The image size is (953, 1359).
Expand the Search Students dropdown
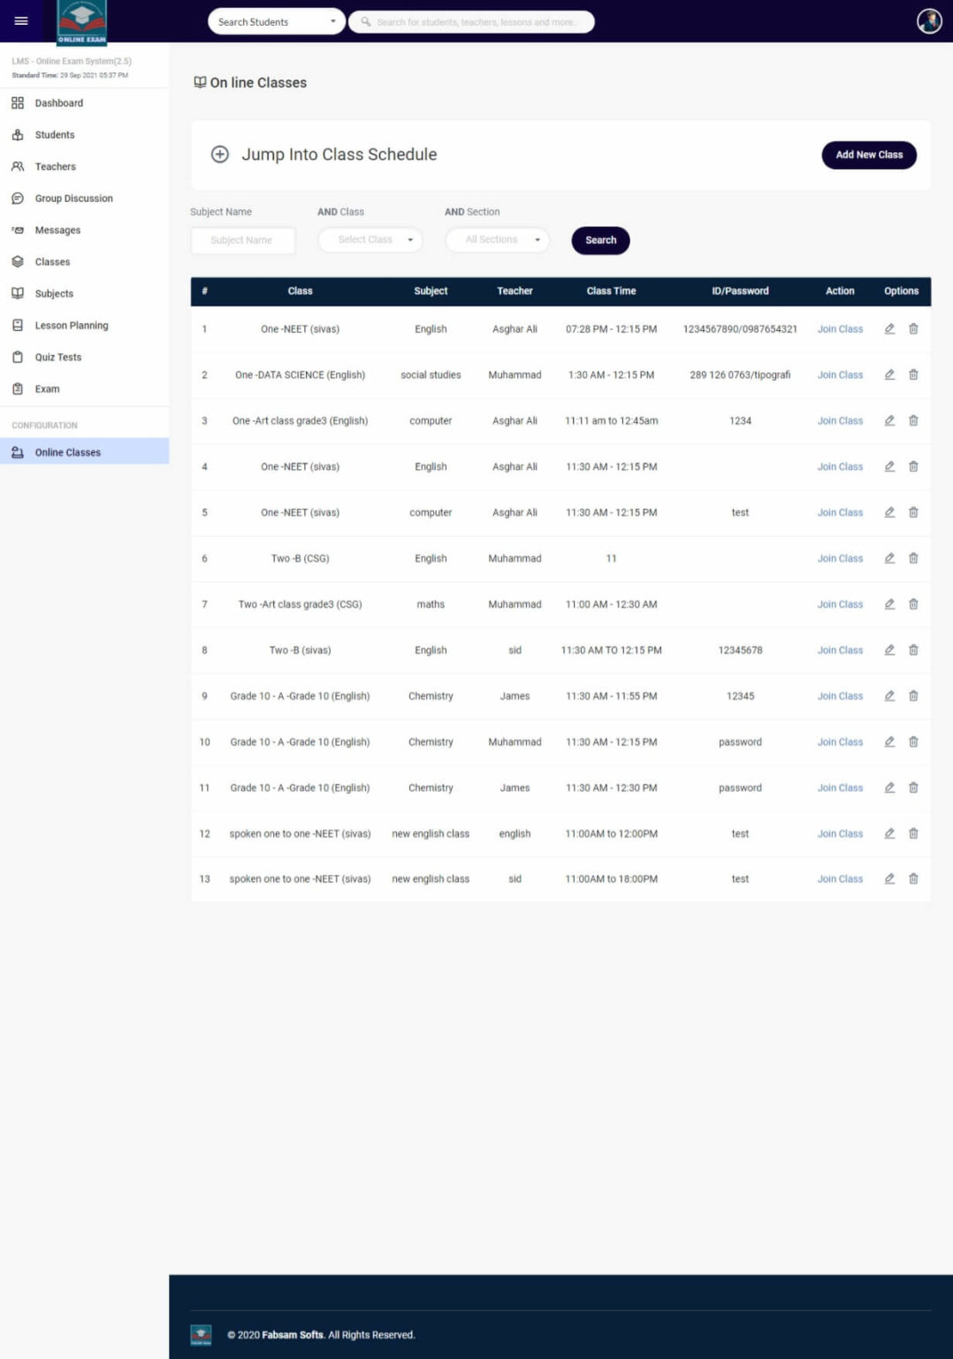click(x=276, y=20)
